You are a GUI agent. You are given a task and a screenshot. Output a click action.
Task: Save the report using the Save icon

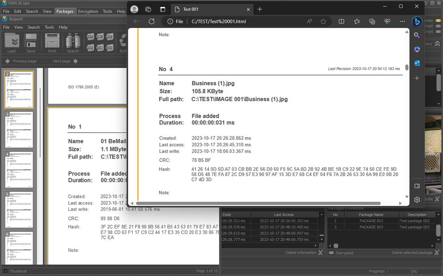click(31, 41)
